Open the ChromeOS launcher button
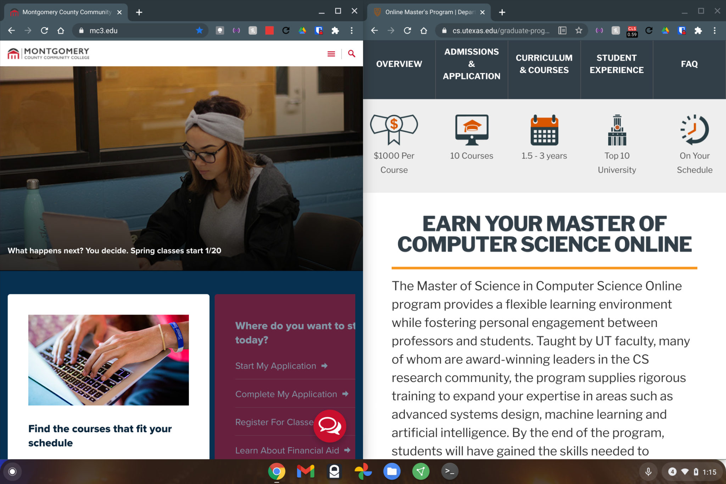Viewport: 726px width, 484px height. 12,472
